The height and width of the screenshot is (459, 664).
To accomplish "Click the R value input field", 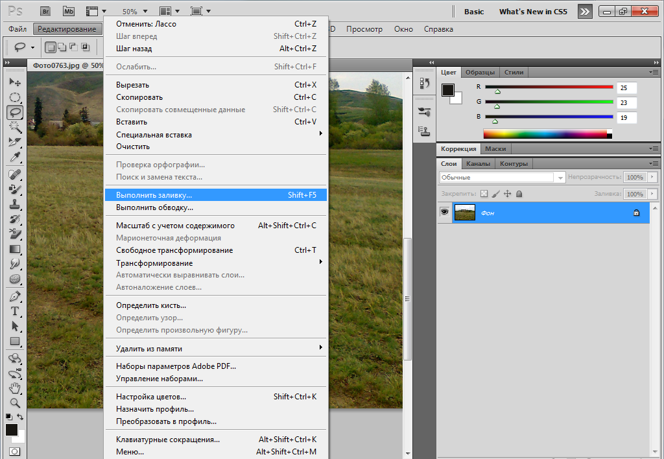I will coord(626,88).
